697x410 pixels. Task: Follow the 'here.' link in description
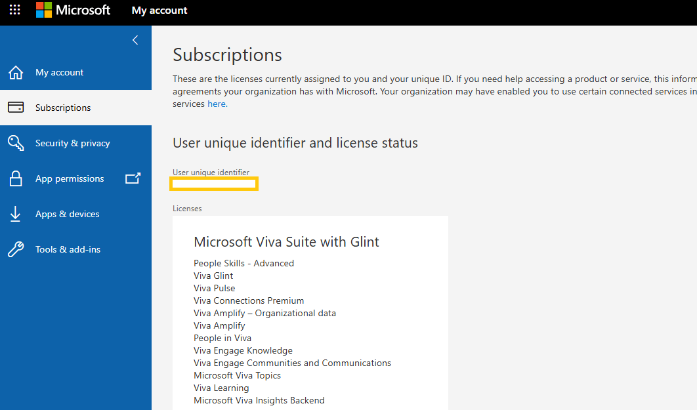click(217, 104)
